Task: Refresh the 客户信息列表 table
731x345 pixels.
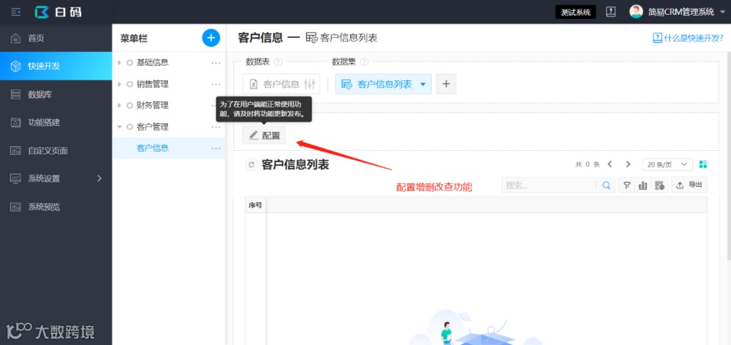Action: click(252, 164)
